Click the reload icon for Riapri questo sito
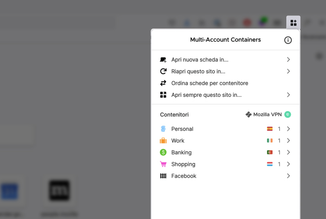Viewport: 326px width, 219px height. (x=163, y=71)
